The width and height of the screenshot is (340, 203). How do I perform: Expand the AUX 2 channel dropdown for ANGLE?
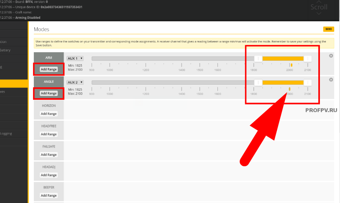click(x=75, y=82)
